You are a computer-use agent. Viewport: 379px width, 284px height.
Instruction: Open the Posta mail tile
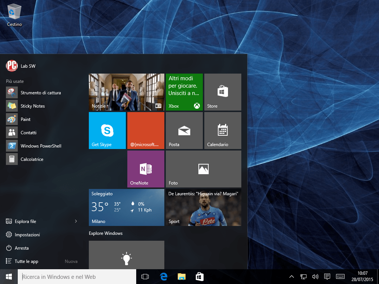point(184,130)
